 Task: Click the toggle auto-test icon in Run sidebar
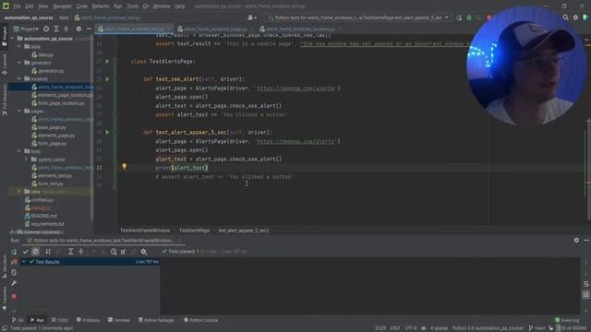[x=14, y=272]
